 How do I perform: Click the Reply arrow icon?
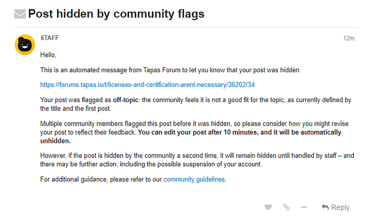pyautogui.click(x=325, y=207)
